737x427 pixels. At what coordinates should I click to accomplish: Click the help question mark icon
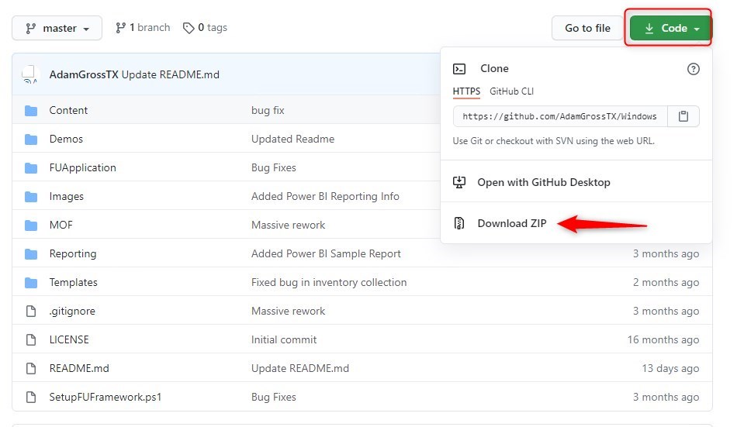point(694,69)
